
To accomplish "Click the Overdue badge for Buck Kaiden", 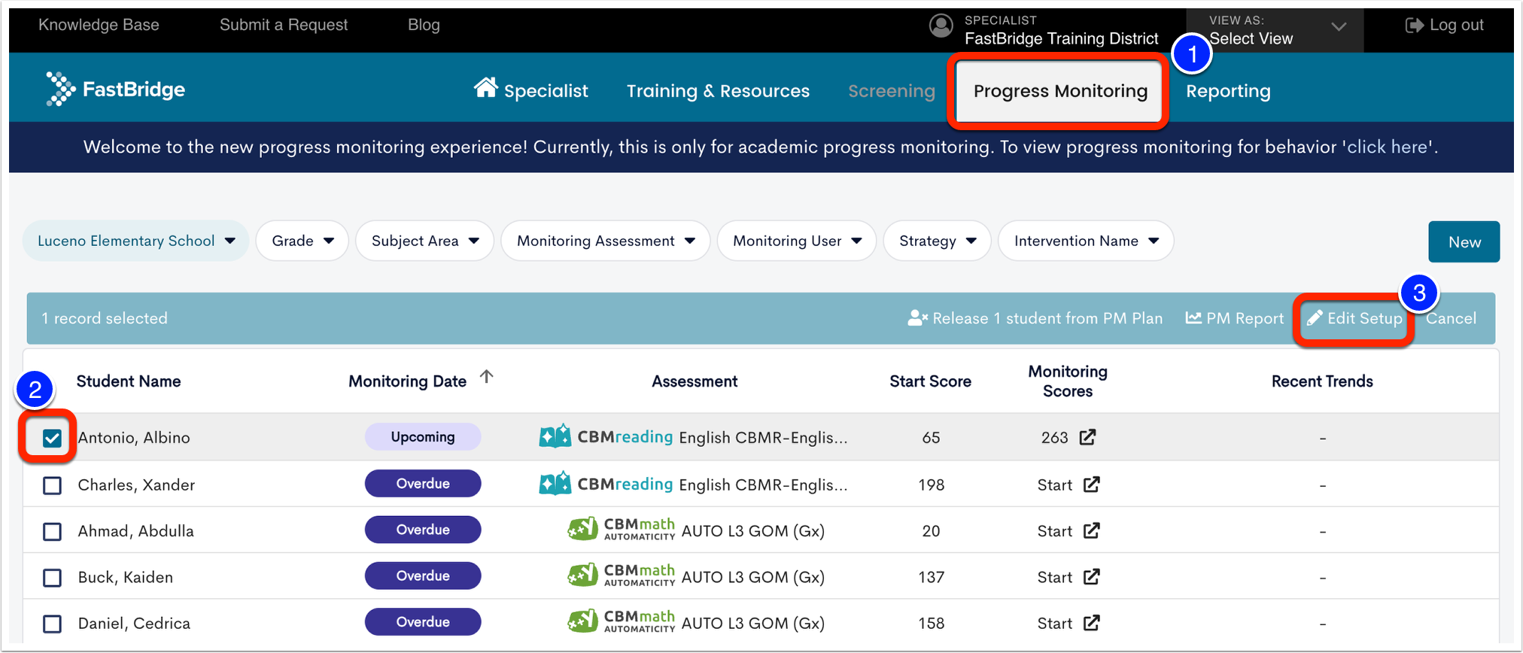I will click(x=423, y=576).
